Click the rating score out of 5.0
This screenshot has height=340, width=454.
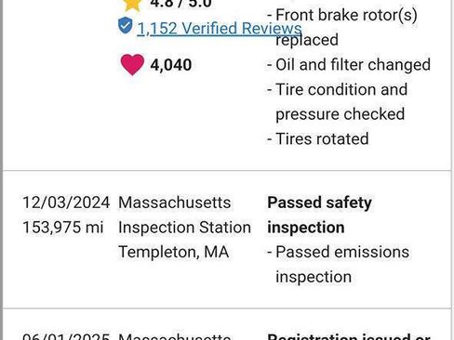[180, 4]
